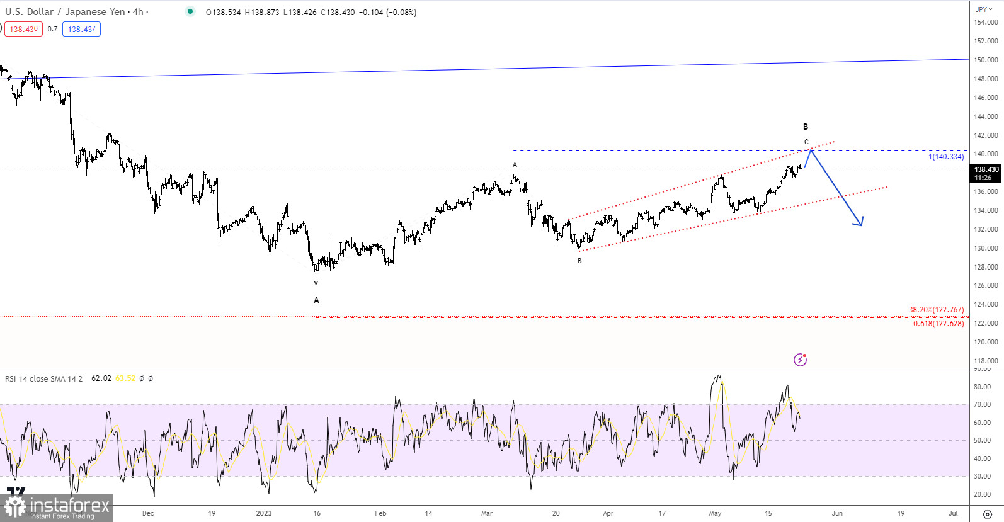Click the Apr date on time axis
1004x522 pixels.
tap(608, 513)
